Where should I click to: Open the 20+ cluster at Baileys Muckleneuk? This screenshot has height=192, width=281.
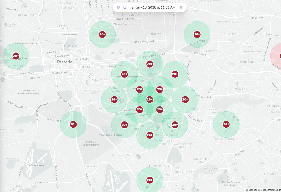click(114, 99)
